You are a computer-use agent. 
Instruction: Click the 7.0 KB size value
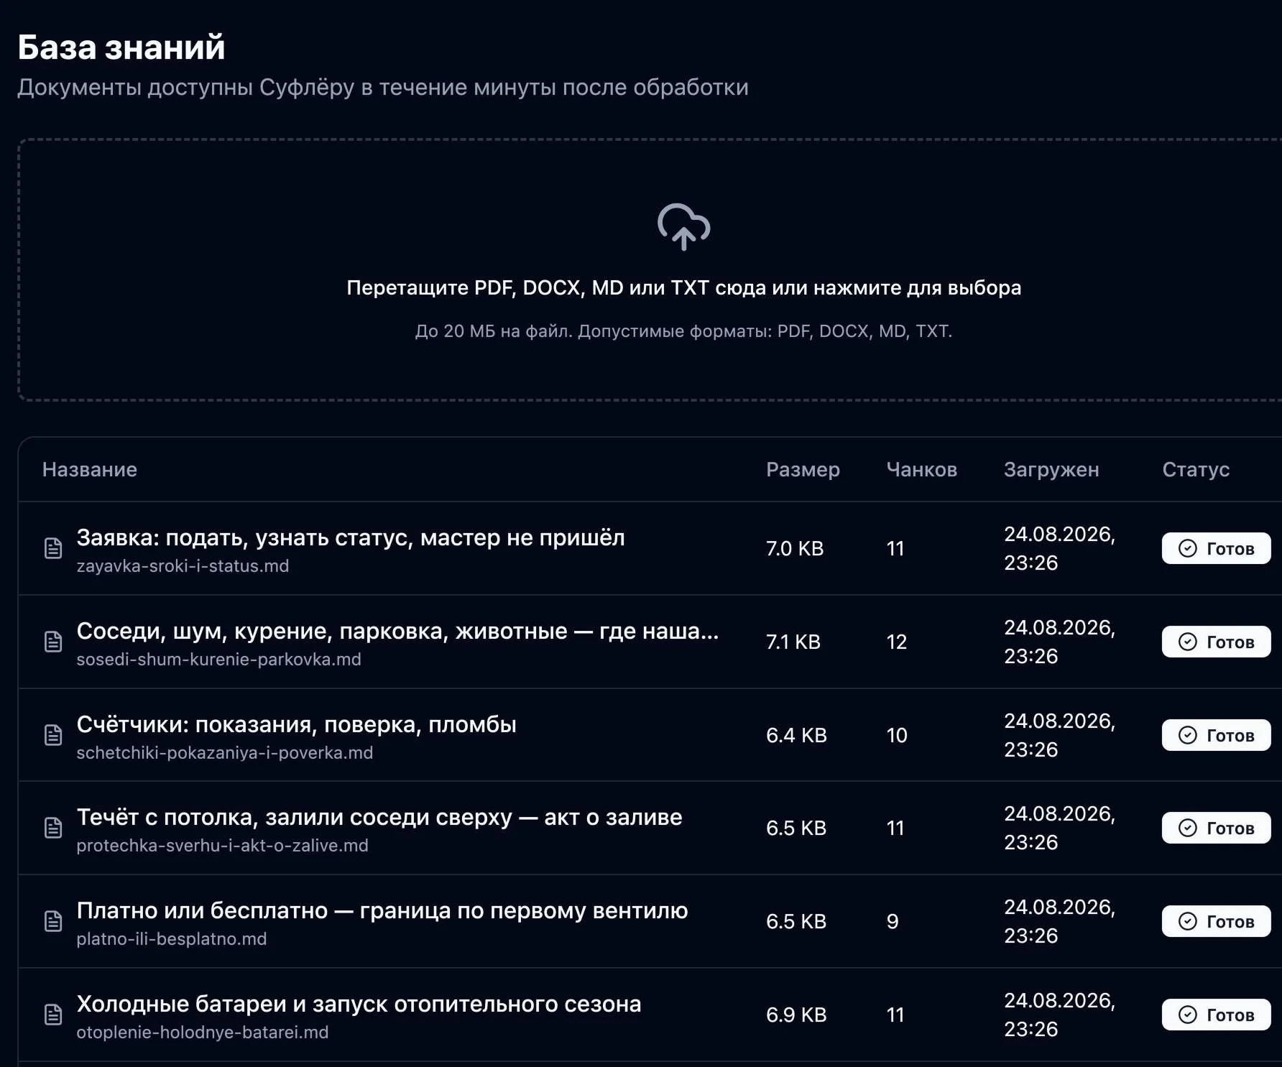795,548
